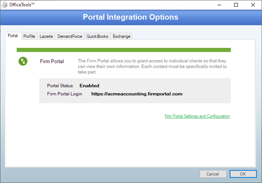Open the ProFile tab
This screenshot has height=183, width=262.
click(x=29, y=36)
